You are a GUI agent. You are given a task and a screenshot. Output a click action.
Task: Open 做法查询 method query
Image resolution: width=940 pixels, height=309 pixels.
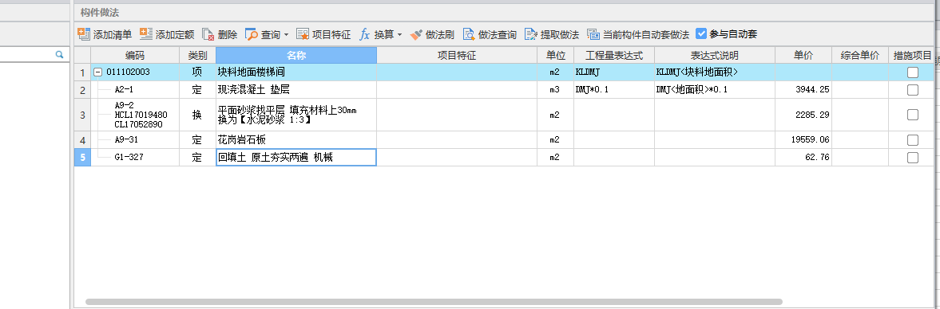click(490, 35)
